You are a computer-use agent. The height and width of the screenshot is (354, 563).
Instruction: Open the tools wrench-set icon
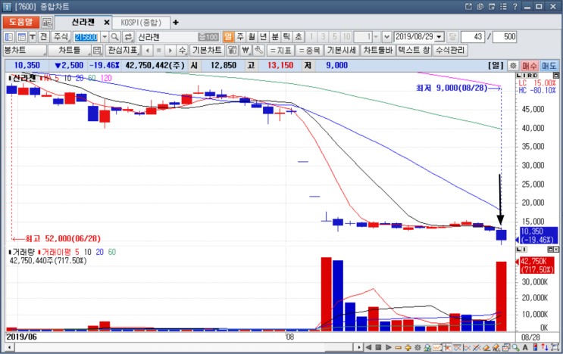(233, 51)
